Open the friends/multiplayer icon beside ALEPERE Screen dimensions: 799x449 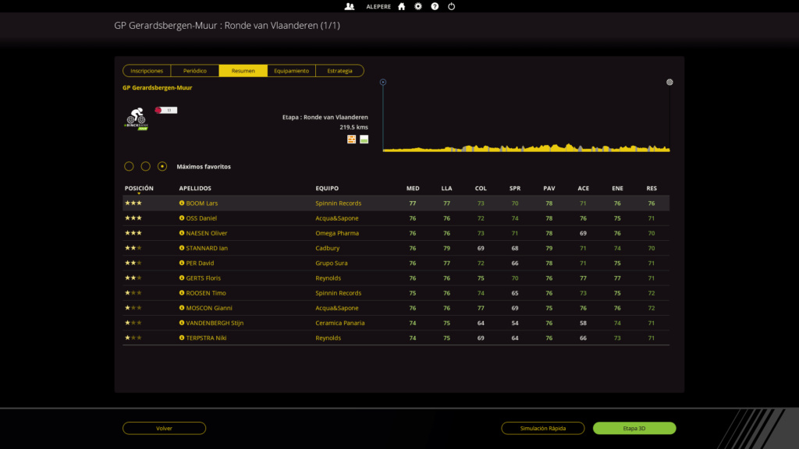tap(350, 6)
